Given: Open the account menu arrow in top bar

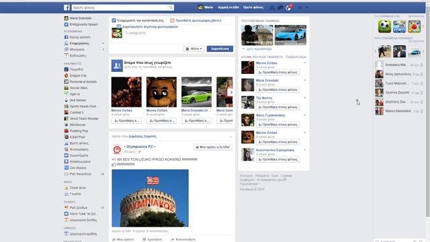Looking at the screenshot, I should pos(307,7).
